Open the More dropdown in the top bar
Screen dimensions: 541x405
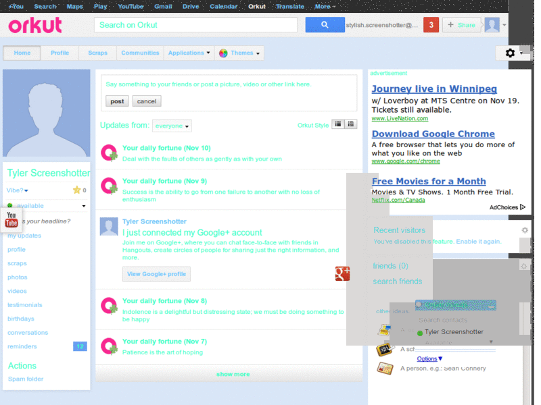coord(325,6)
